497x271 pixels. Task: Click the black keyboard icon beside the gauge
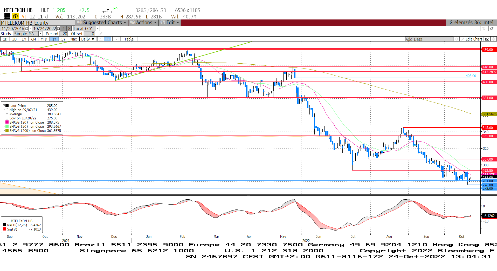click(x=8, y=16)
